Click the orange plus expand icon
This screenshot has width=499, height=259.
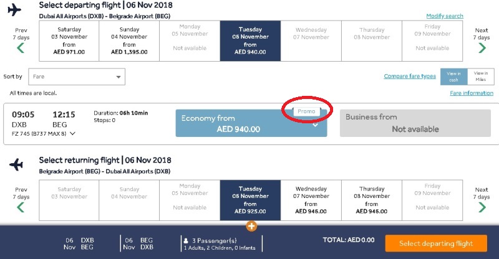point(251,225)
